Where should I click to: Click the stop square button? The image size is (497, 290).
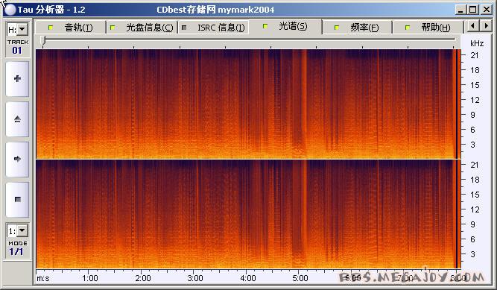(17, 199)
